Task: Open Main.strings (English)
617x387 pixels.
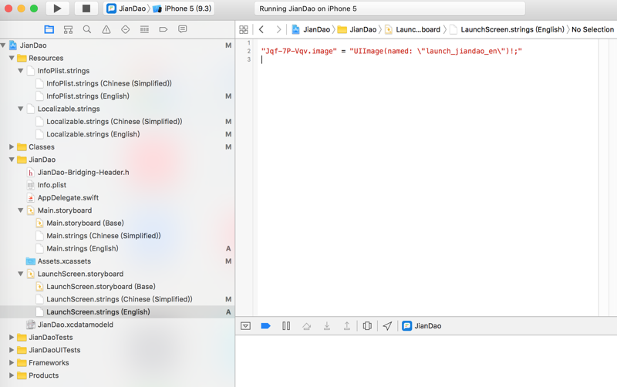Action: pyautogui.click(x=83, y=248)
